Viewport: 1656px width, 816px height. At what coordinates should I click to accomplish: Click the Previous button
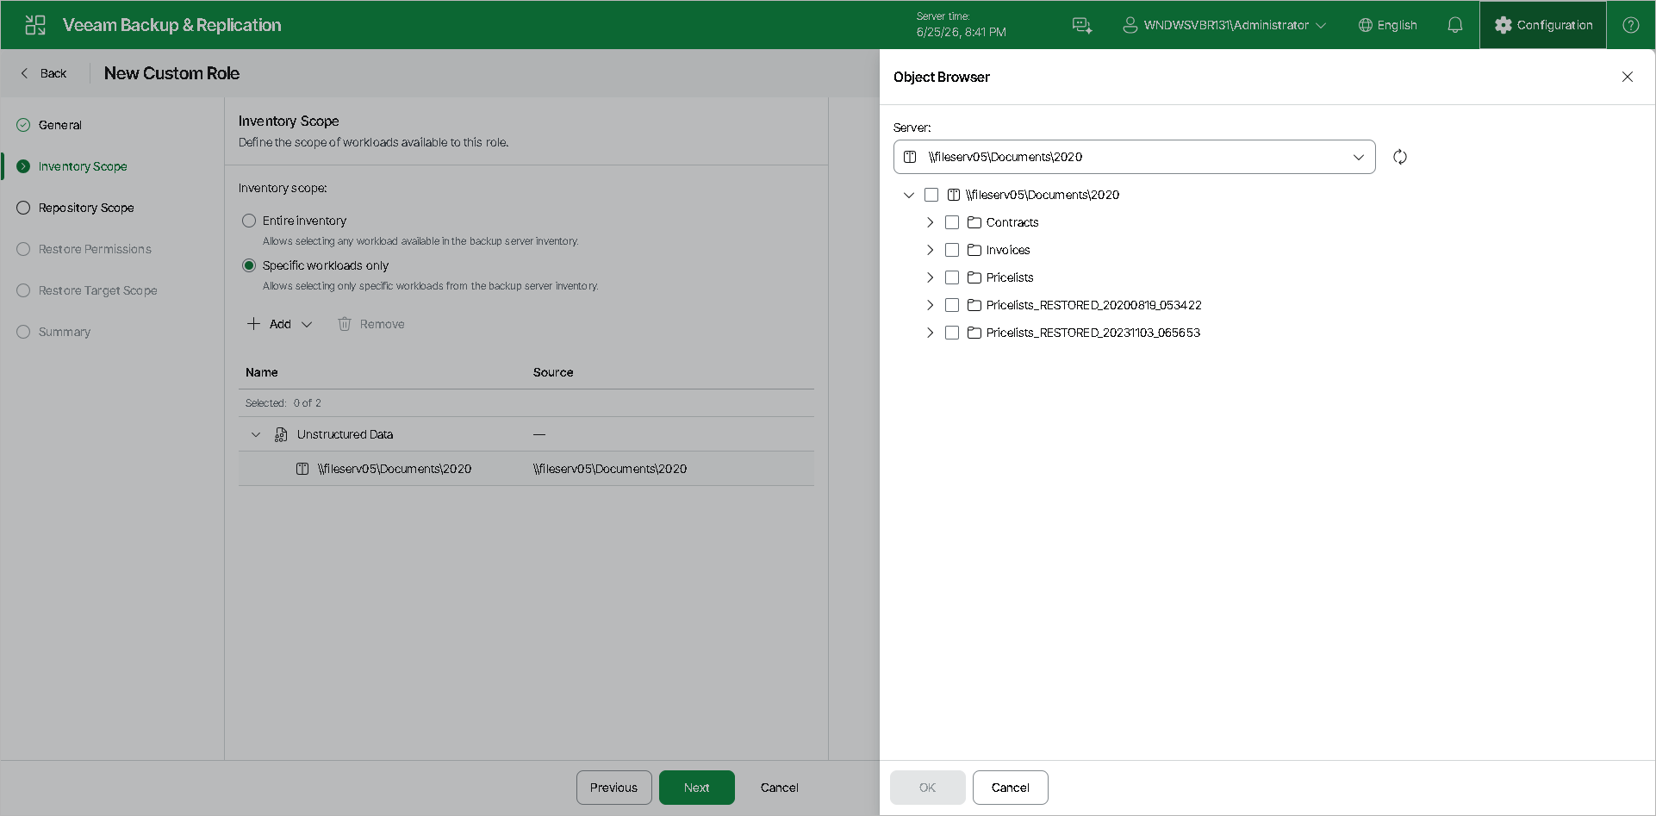click(x=614, y=788)
